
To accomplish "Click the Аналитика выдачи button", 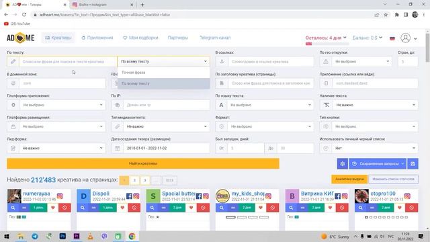I will (349, 179).
